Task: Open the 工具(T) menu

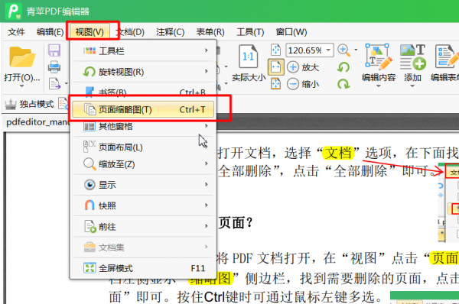Action: [250, 32]
